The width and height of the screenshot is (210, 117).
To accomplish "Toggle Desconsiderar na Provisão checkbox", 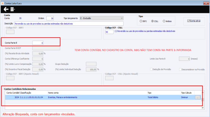I will click(x=180, y=70).
